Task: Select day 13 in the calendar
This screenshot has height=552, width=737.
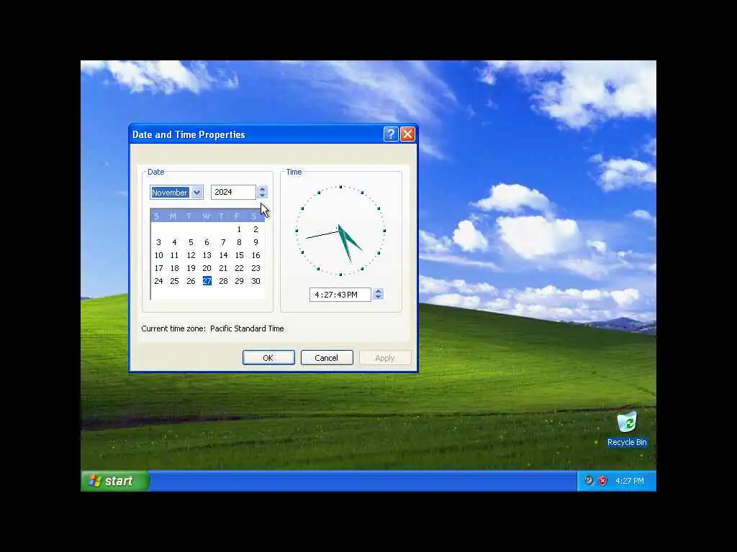Action: (207, 255)
